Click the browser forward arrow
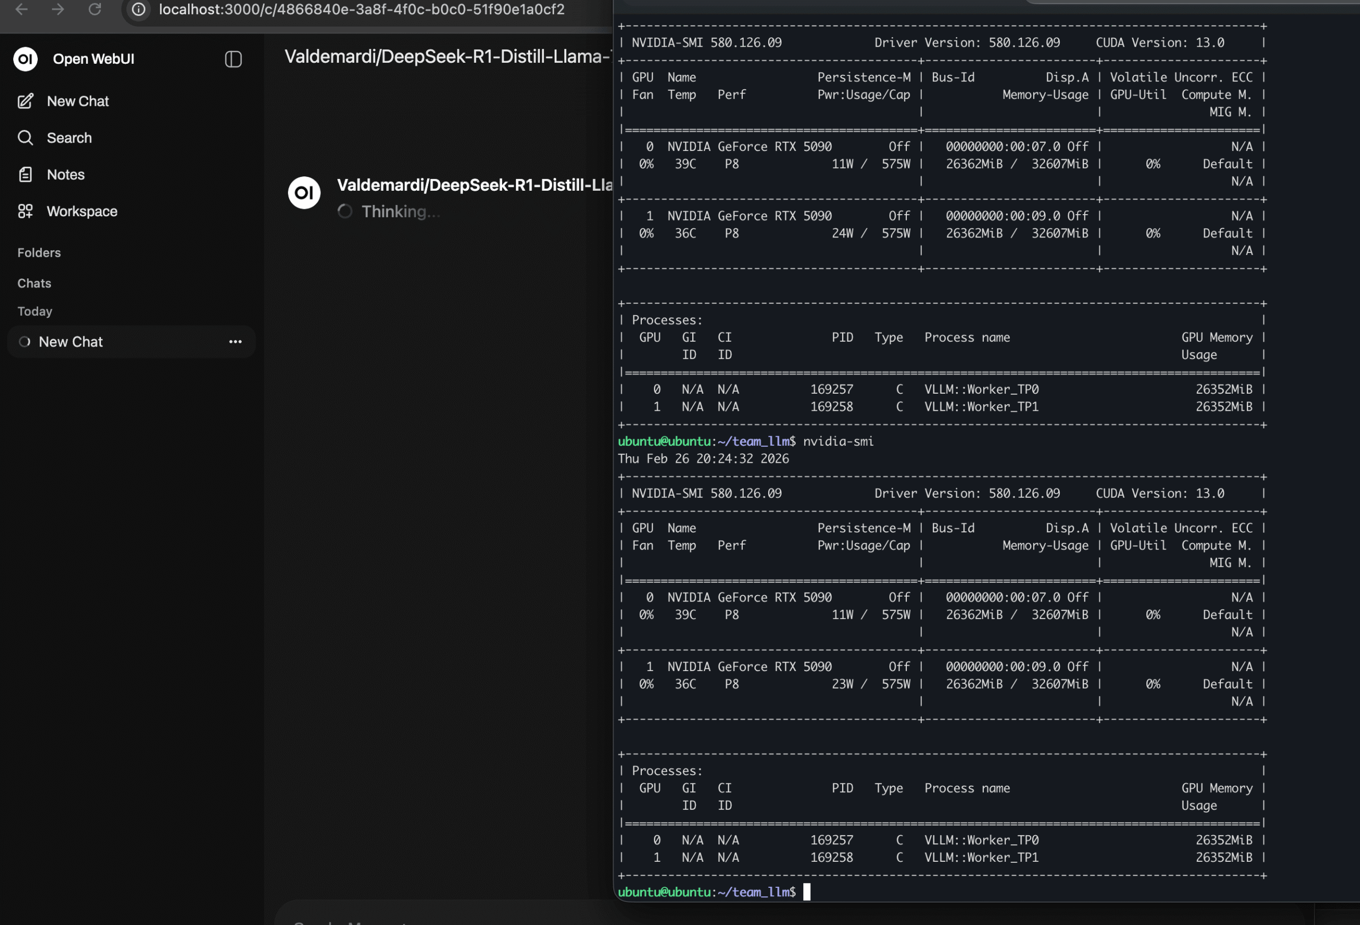Image resolution: width=1360 pixels, height=925 pixels. coord(57,10)
